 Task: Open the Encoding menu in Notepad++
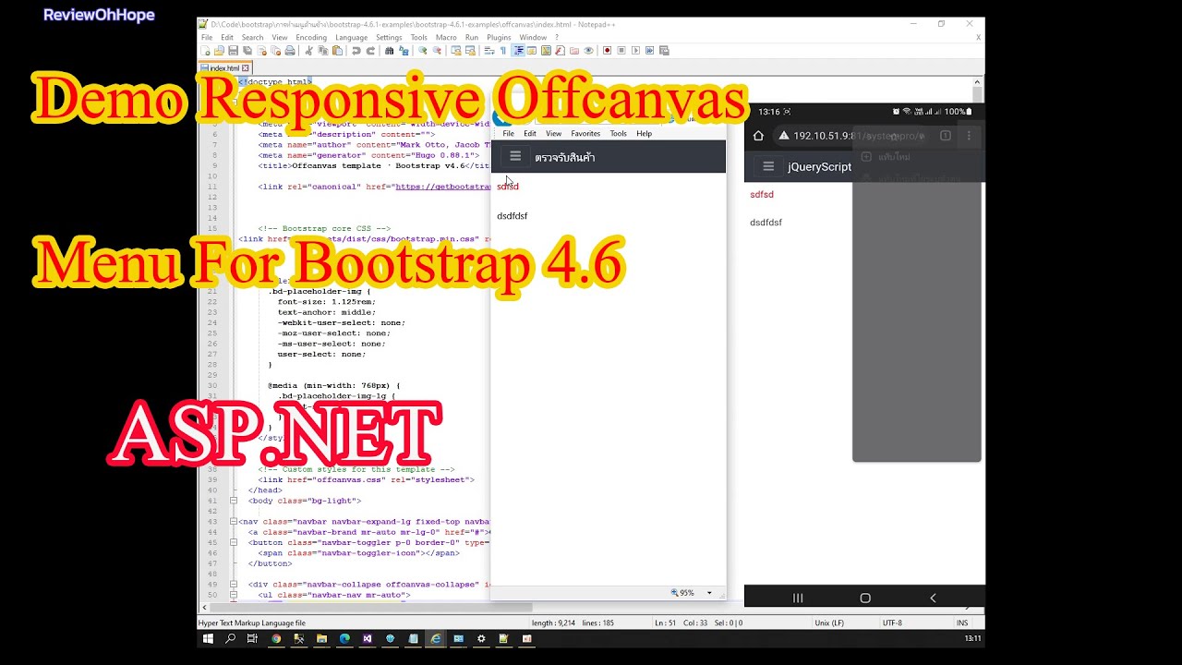[x=311, y=38]
